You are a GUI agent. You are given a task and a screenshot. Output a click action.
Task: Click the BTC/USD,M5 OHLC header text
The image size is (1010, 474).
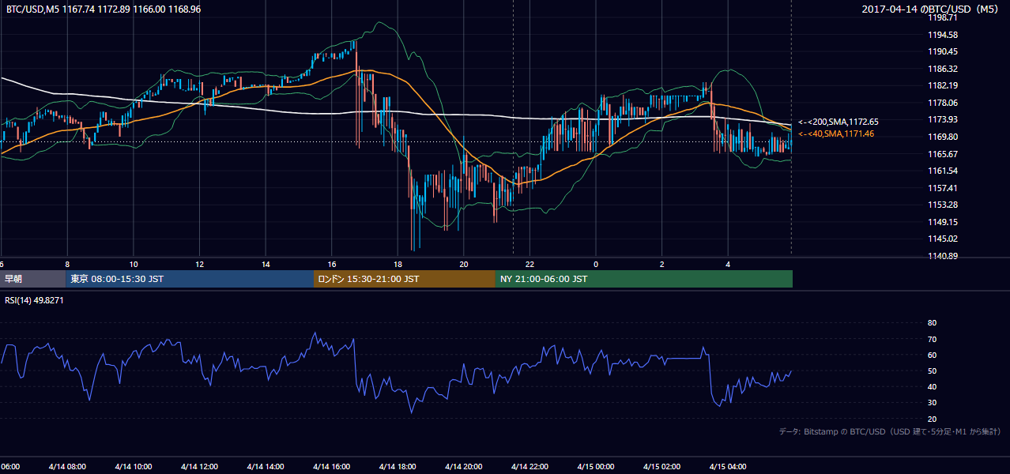(x=104, y=9)
